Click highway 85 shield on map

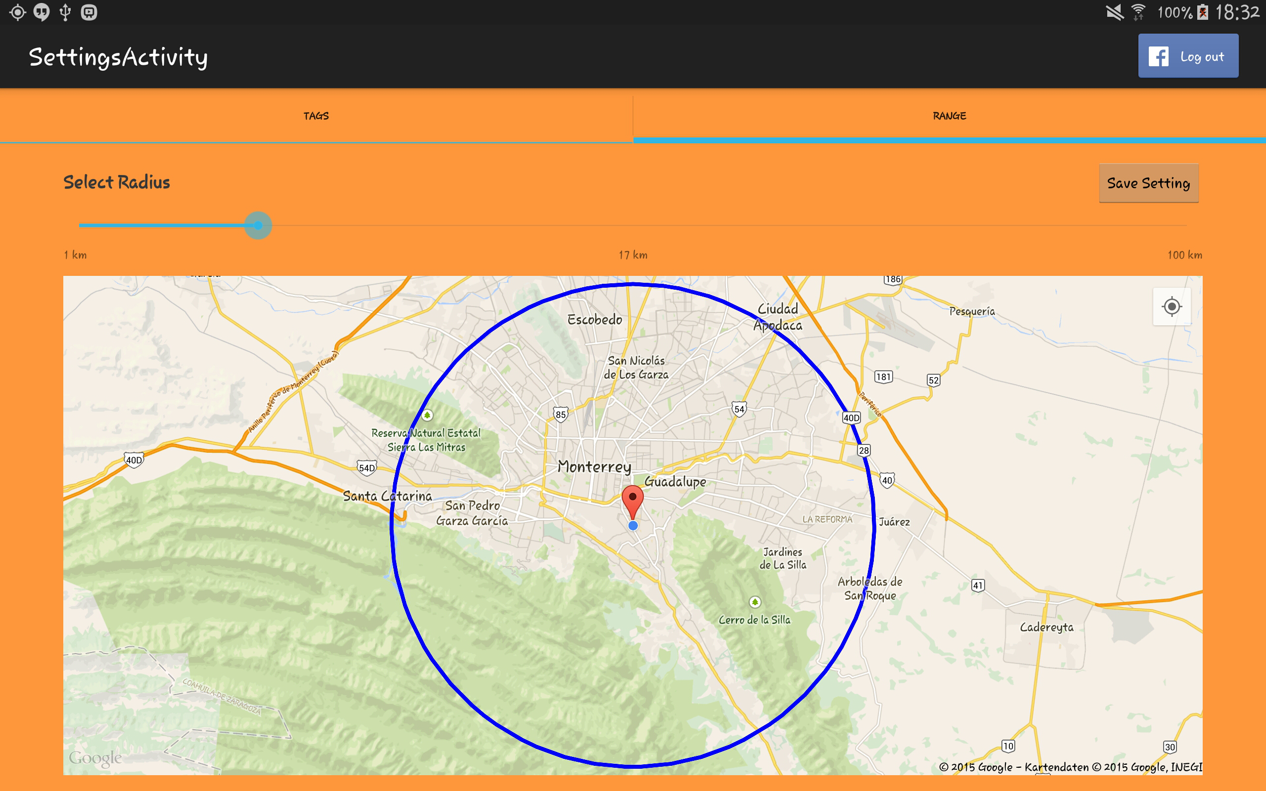point(560,414)
